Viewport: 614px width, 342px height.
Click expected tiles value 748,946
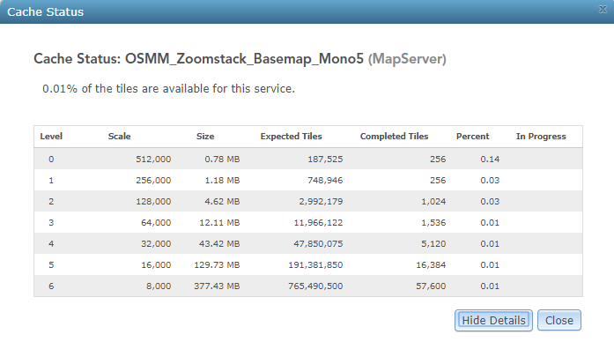pyautogui.click(x=325, y=180)
